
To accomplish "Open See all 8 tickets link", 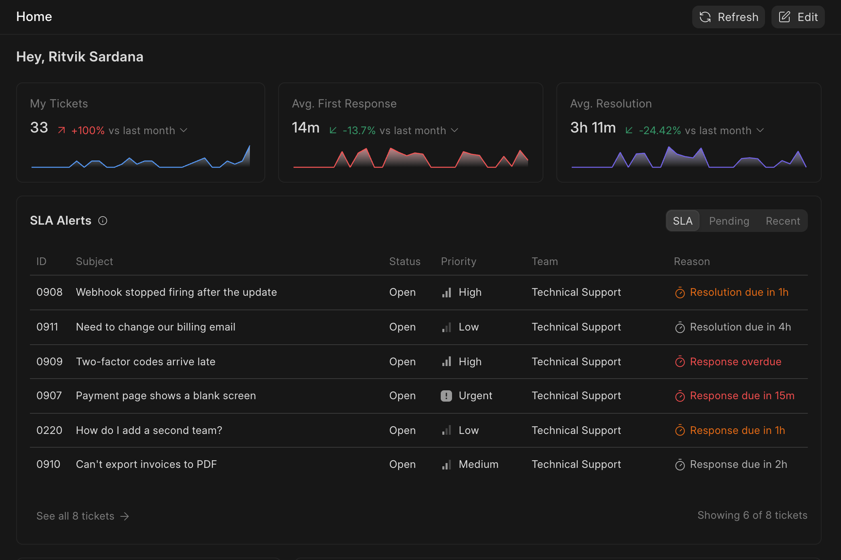I will point(83,516).
